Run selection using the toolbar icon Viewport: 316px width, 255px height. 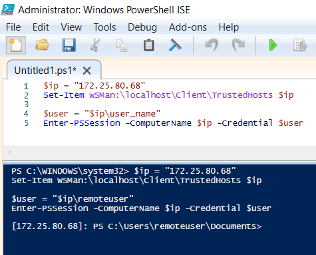(300, 45)
